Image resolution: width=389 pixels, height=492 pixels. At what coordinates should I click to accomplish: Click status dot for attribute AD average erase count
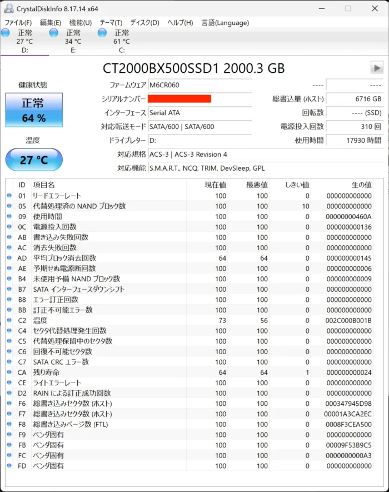[x=9, y=258]
